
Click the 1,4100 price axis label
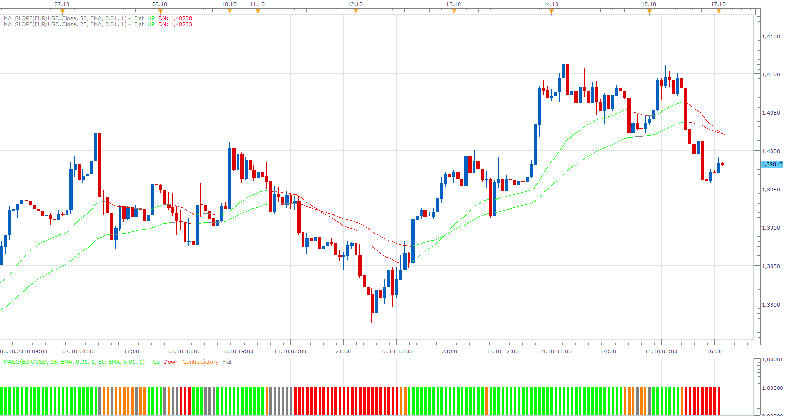(771, 74)
